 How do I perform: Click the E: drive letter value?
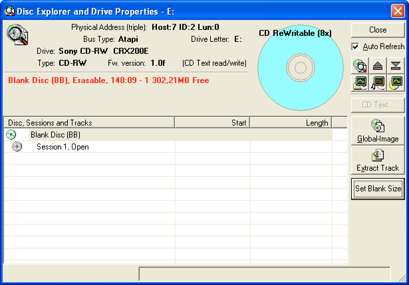pos(238,39)
